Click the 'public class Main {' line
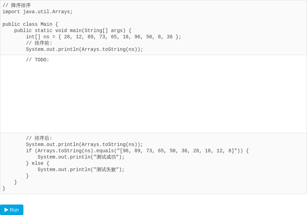This screenshot has height=215, width=307. (x=30, y=24)
